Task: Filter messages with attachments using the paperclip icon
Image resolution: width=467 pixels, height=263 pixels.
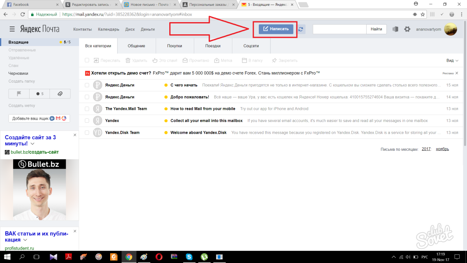Action: (x=60, y=94)
